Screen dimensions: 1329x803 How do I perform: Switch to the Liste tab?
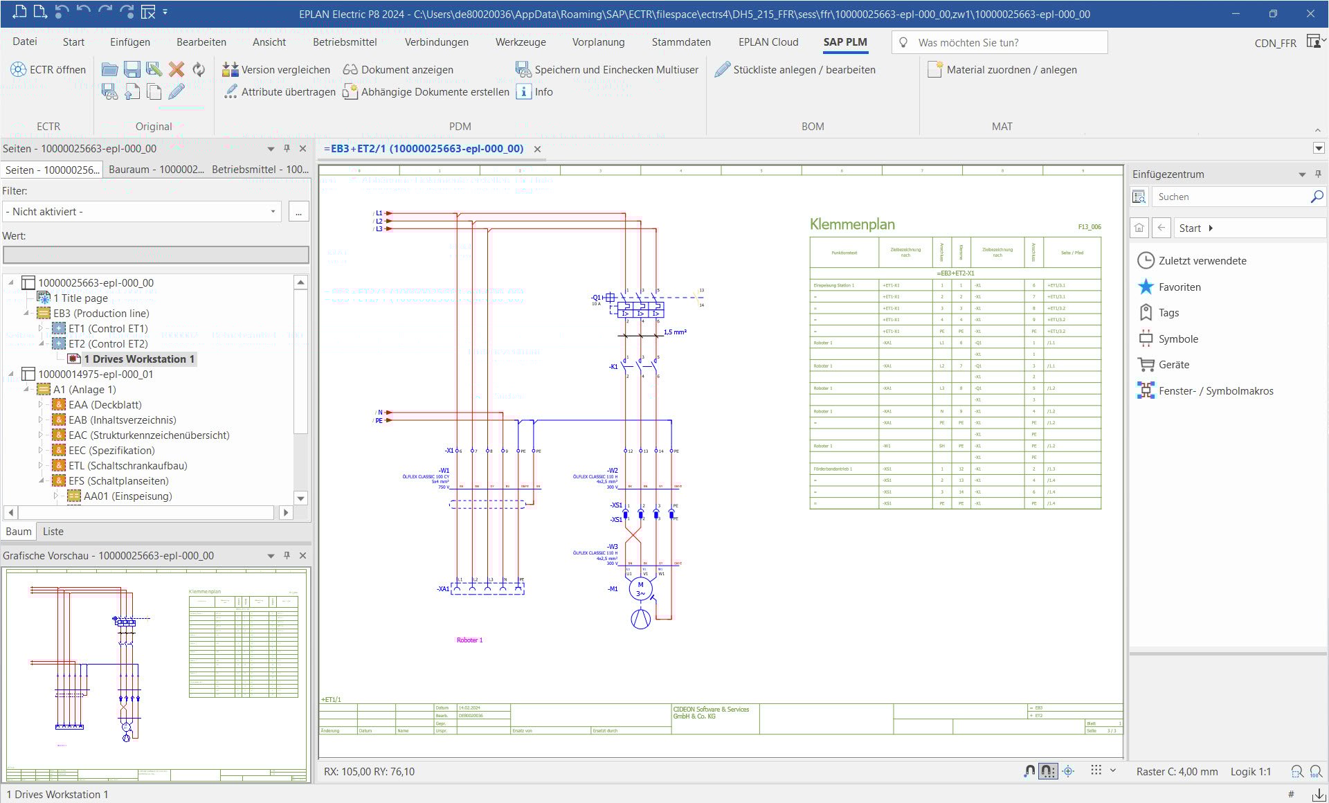pos(53,532)
